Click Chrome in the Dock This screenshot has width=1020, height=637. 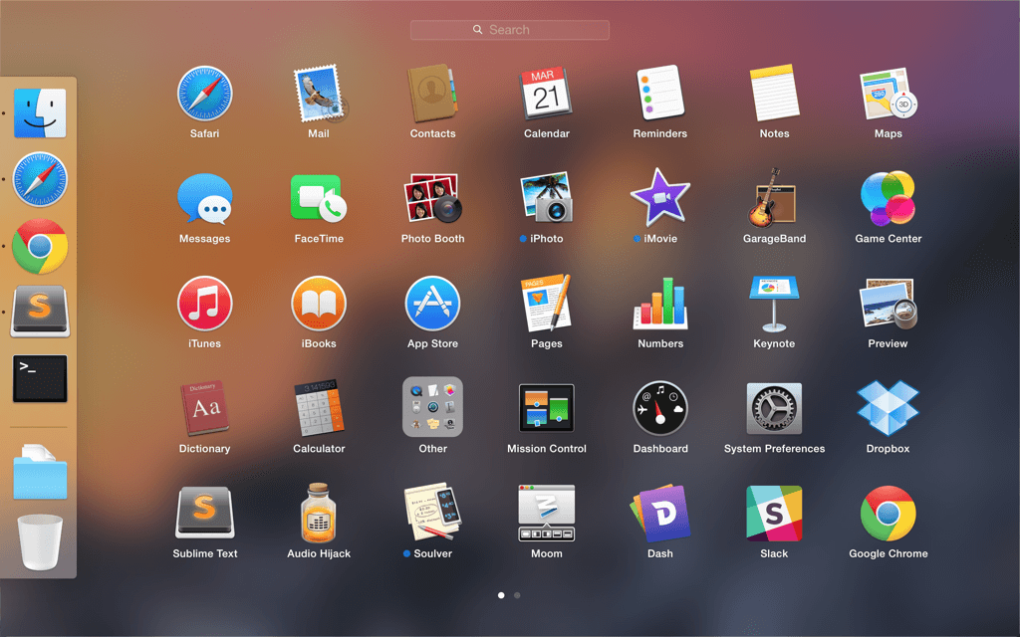click(x=40, y=247)
